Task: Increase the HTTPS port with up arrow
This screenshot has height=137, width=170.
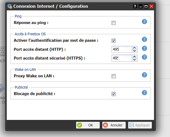Action: click(x=134, y=57)
